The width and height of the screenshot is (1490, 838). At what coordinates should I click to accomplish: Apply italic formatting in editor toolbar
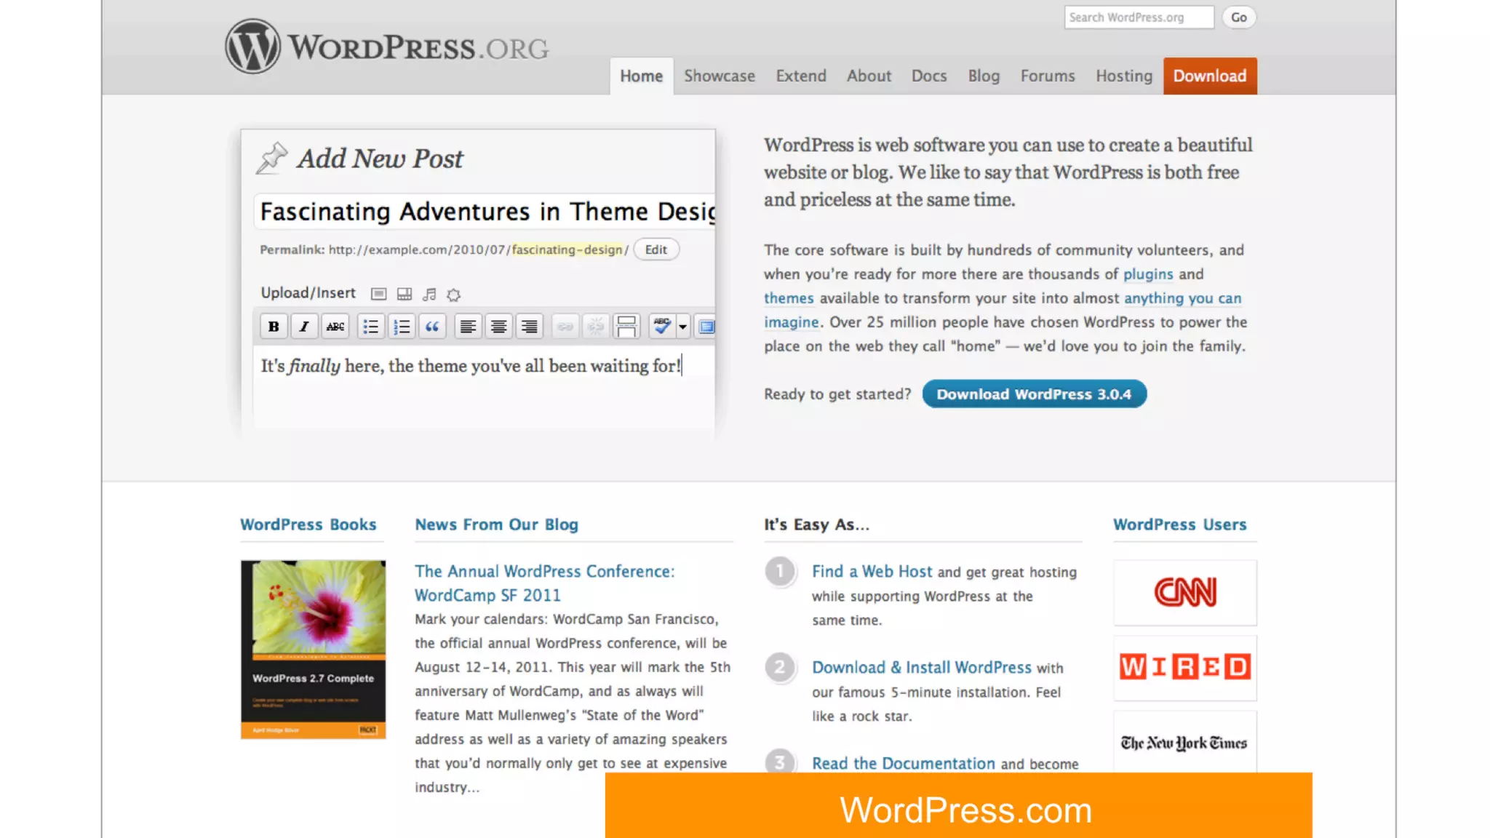pos(304,327)
